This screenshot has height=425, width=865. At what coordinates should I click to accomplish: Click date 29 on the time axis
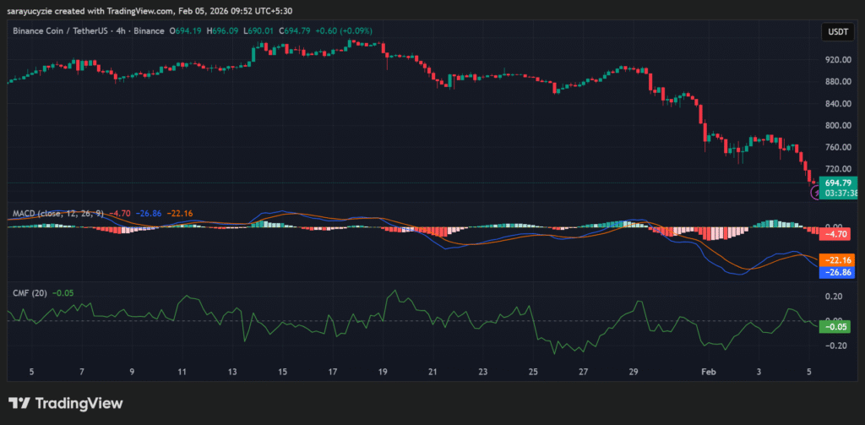tap(633, 372)
